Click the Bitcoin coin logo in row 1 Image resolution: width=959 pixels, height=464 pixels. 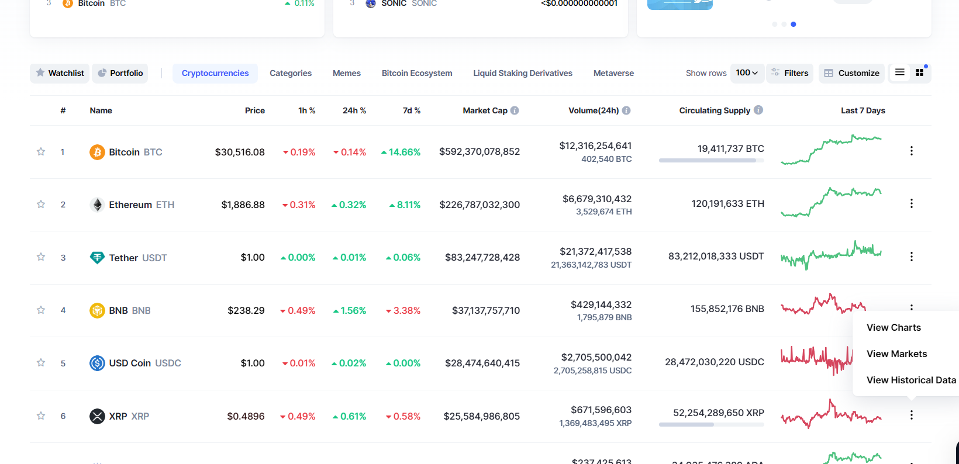pyautogui.click(x=97, y=152)
